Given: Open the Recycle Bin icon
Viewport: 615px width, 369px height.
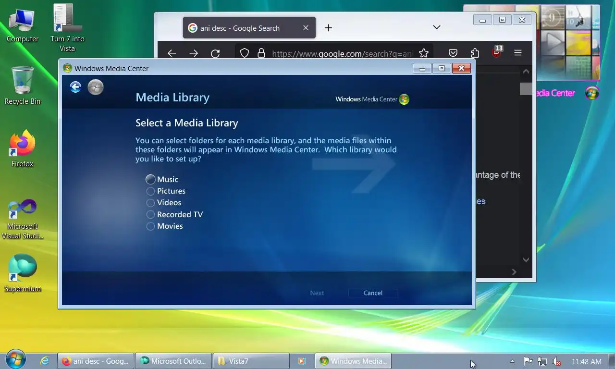Looking at the screenshot, I should pyautogui.click(x=22, y=86).
